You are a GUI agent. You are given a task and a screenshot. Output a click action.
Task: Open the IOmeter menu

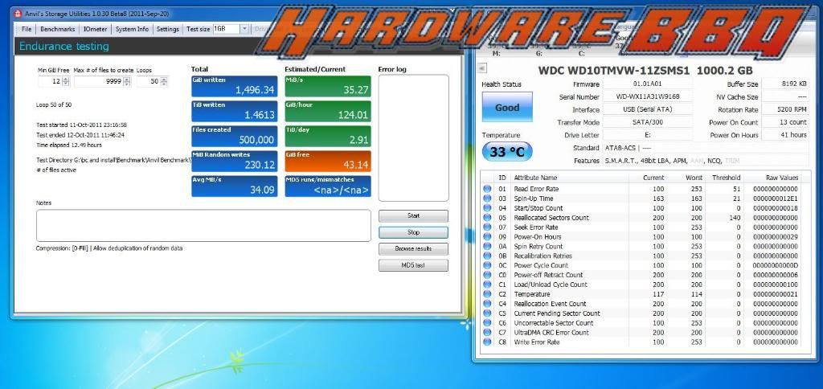[96, 29]
